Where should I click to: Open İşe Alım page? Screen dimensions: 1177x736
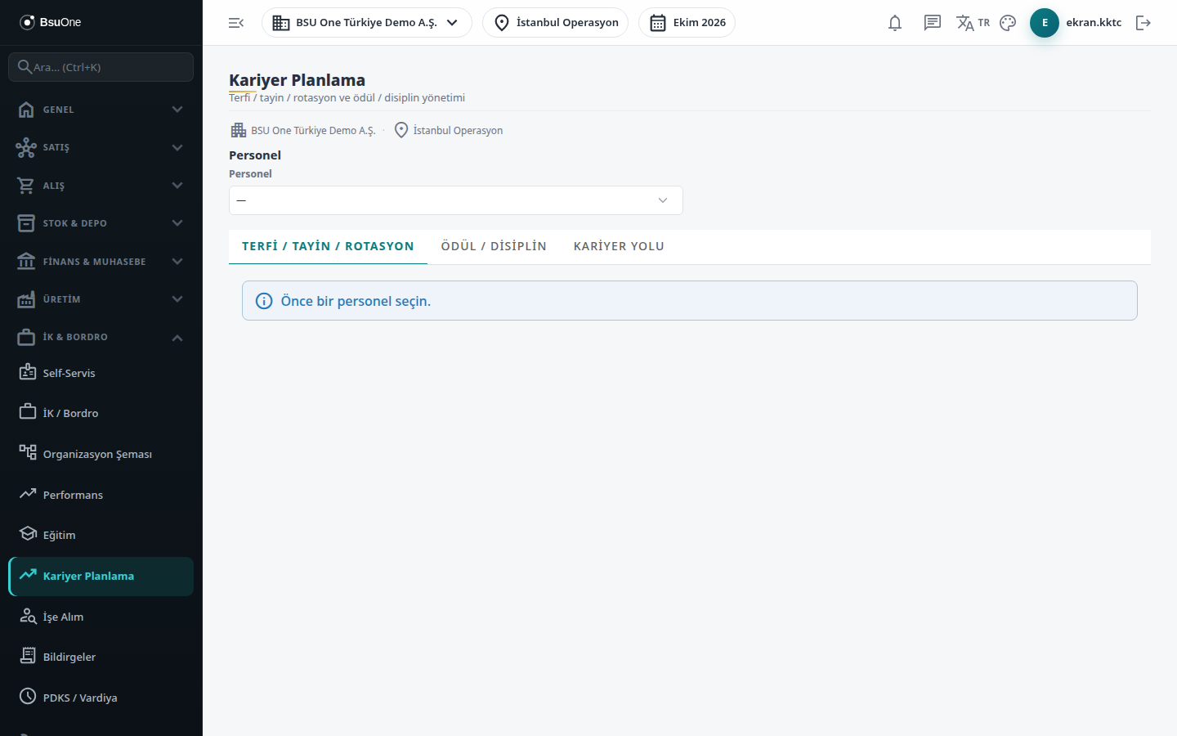click(x=101, y=617)
